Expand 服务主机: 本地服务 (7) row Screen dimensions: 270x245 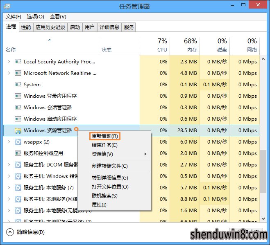(x=9, y=188)
